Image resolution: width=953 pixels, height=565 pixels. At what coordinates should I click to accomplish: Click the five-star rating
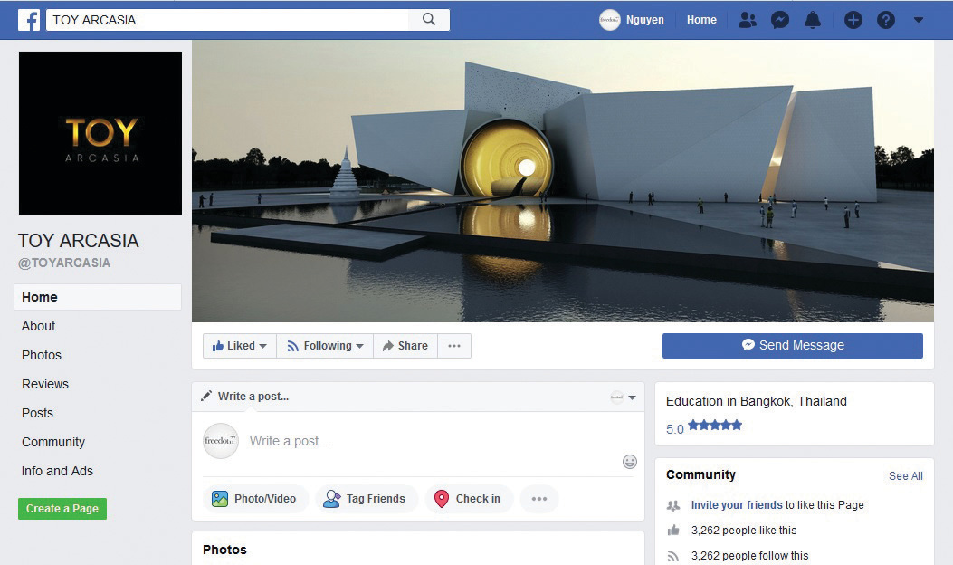[714, 426]
